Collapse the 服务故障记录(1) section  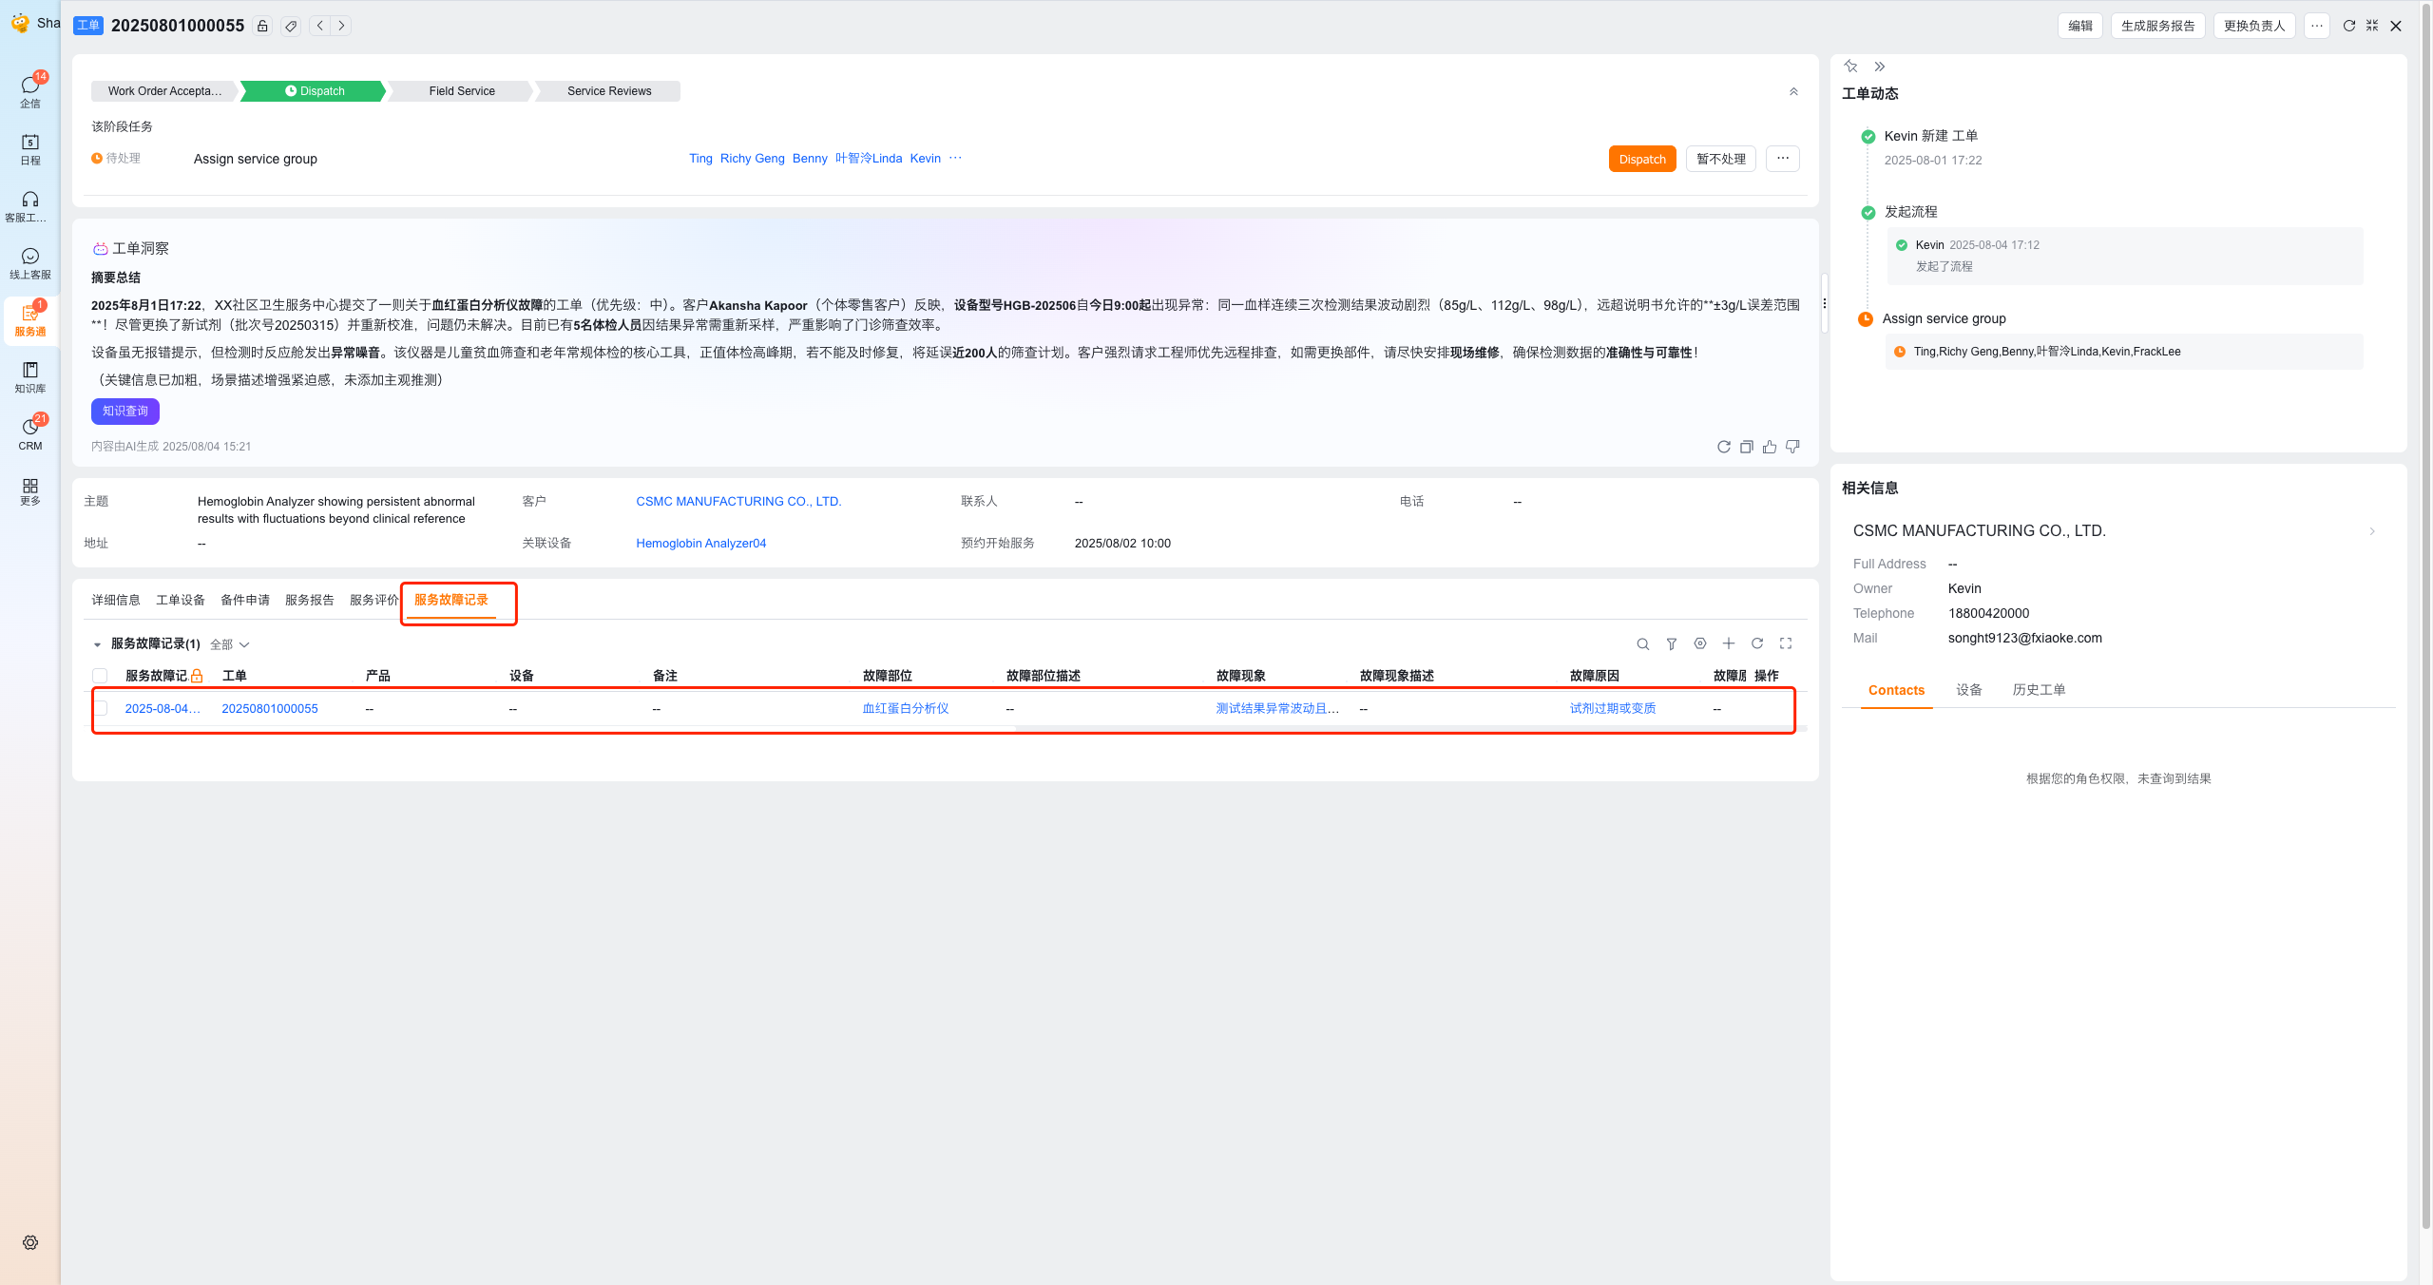(x=97, y=644)
